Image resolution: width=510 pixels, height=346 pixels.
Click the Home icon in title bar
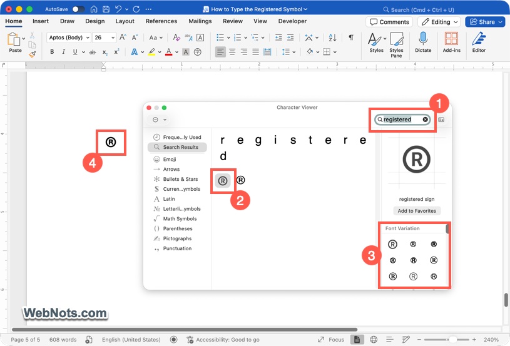point(94,9)
